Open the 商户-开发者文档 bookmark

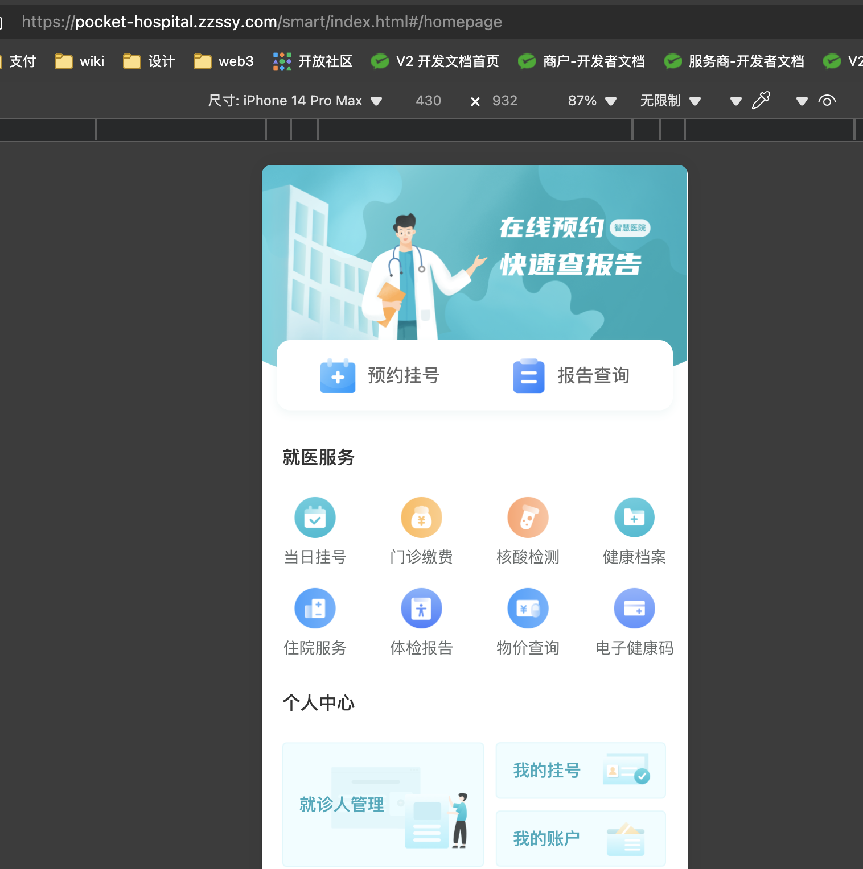click(x=581, y=61)
